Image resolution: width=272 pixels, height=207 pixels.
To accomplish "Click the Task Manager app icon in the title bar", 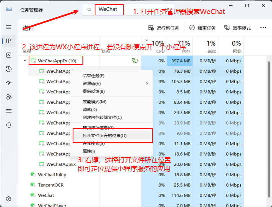I will click(x=9, y=9).
